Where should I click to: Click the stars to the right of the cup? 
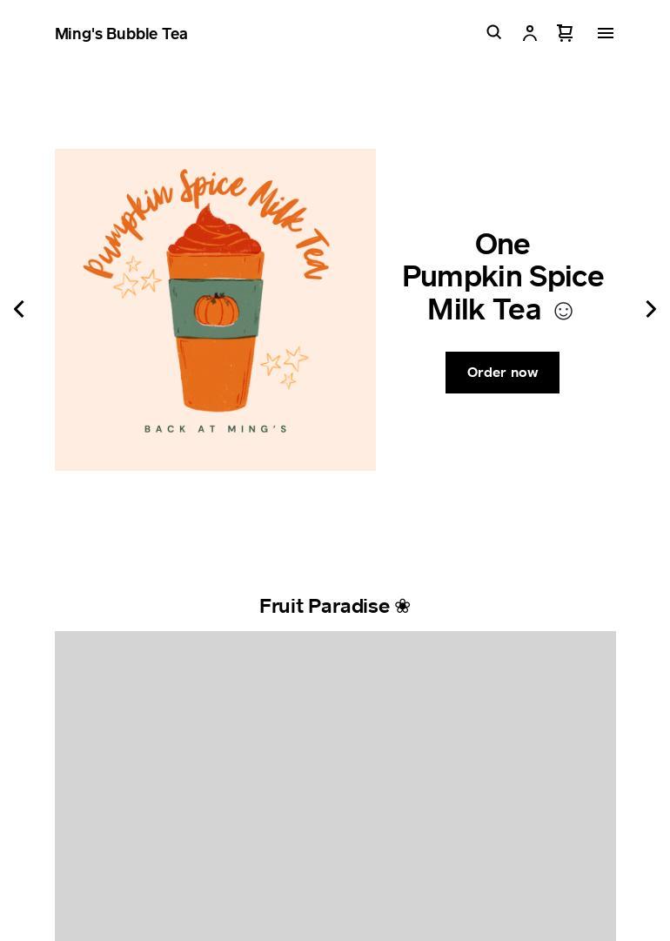pos(284,366)
